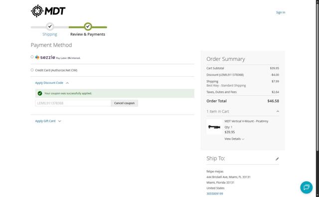
Task: Click Best Way - Standard Shipping text
Action: [x=226, y=85]
